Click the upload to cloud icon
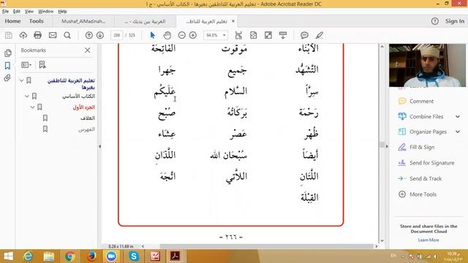Image resolution: width=468 pixels, height=263 pixels. pyautogui.click(x=23, y=35)
